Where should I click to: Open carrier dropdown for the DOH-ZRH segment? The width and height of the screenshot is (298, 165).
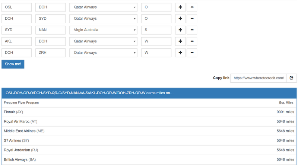click(x=103, y=53)
